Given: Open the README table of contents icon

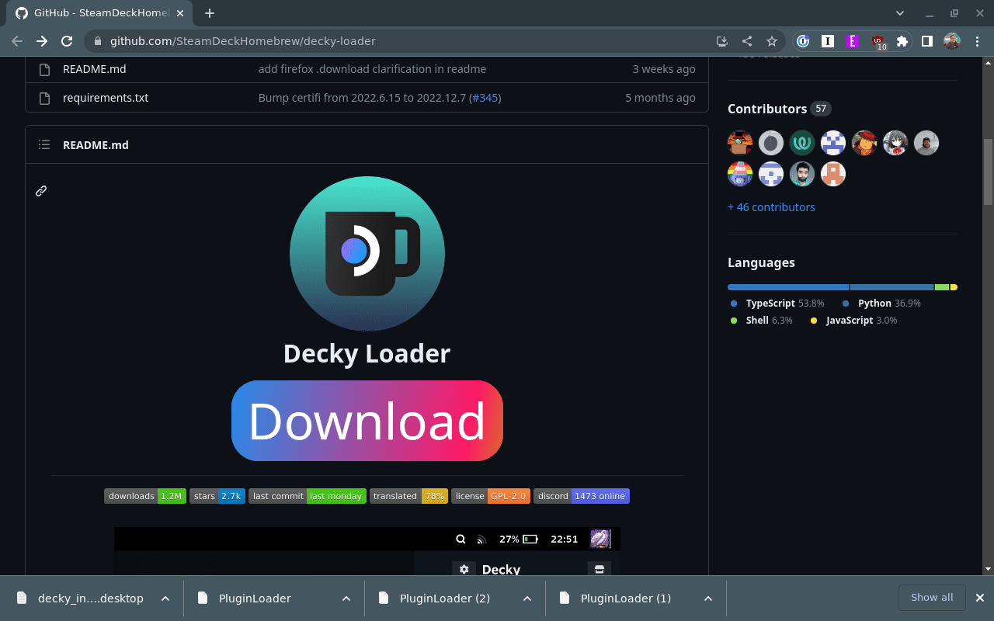Looking at the screenshot, I should point(44,145).
